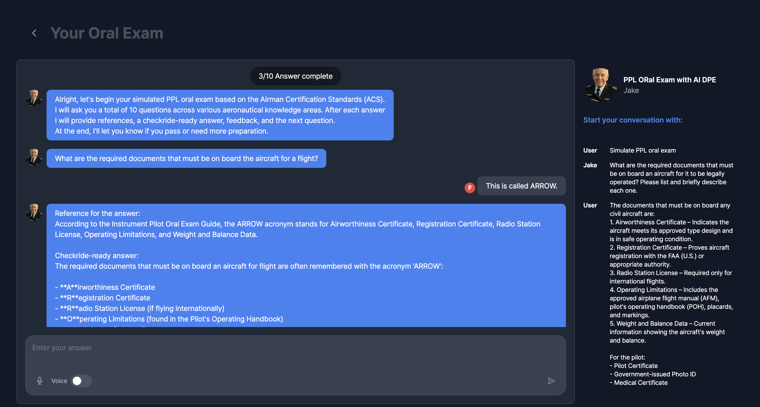This screenshot has height=407, width=760.
Task: Click the back arrow beside Your Oral Exam
Action: 34,33
